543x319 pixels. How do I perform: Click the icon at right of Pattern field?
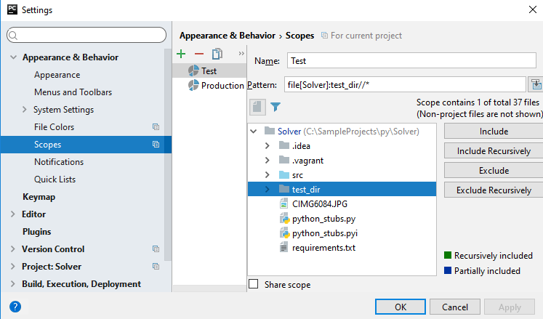pos(536,85)
